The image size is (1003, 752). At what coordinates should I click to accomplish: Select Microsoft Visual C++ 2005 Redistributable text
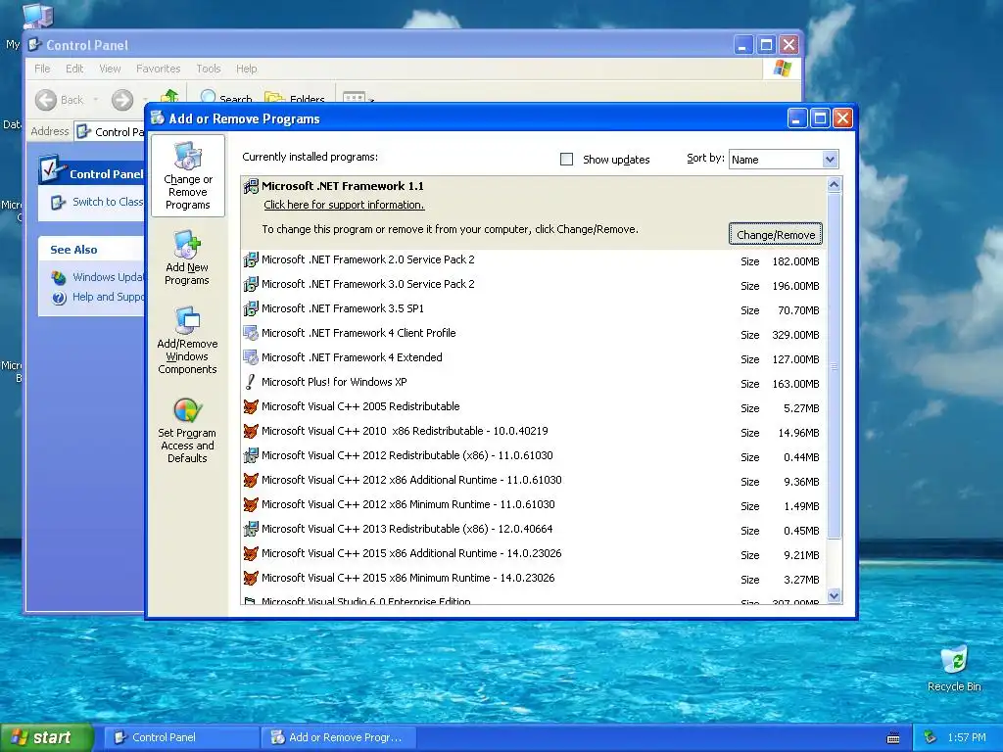pyautogui.click(x=360, y=406)
